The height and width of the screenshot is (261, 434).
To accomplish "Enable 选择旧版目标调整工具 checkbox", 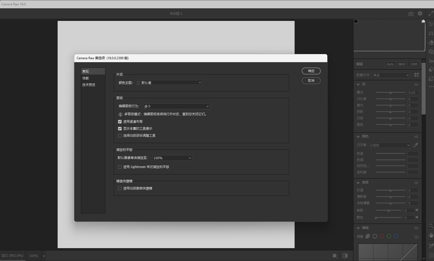I will pos(120,136).
